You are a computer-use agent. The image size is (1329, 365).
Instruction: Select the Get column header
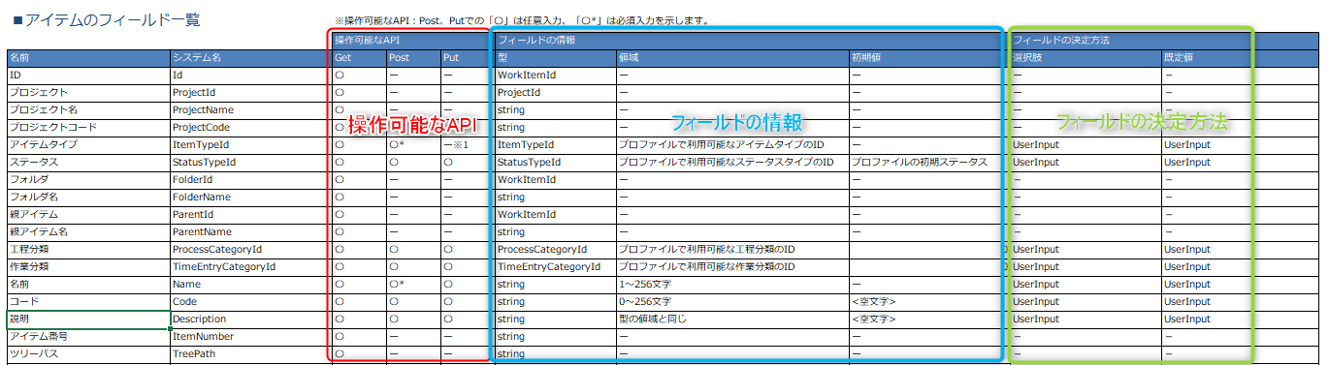359,58
